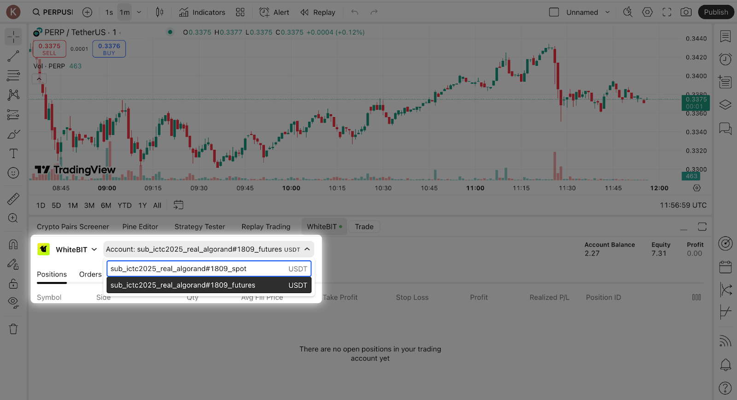Collapse the indicator legend chevron
This screenshot has width=737, height=400.
[39, 79]
